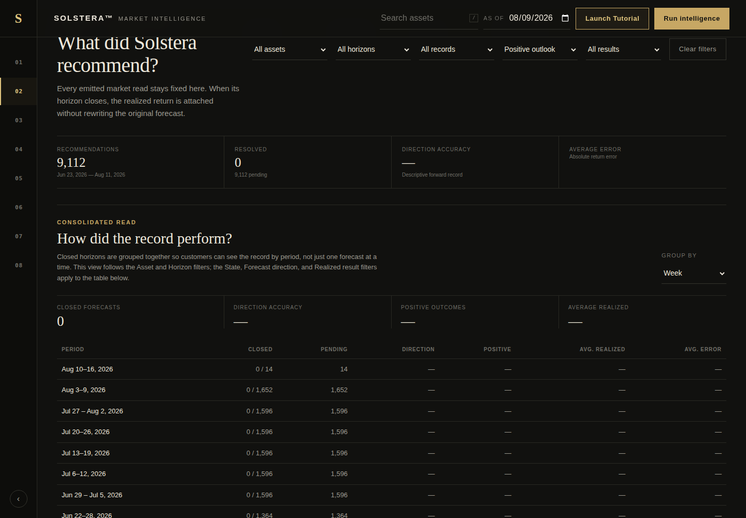Click the SOLSTERA Market Intelligence title
Viewport: 746px width, 518px height.
130,18
